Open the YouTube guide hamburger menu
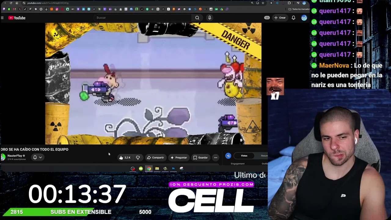The width and height of the screenshot is (391, 220). tap(2, 18)
